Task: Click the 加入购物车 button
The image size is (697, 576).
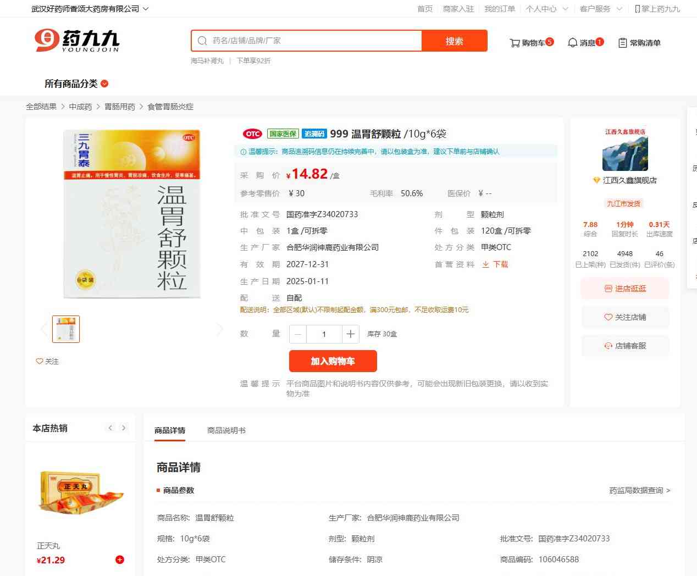Action: (333, 361)
